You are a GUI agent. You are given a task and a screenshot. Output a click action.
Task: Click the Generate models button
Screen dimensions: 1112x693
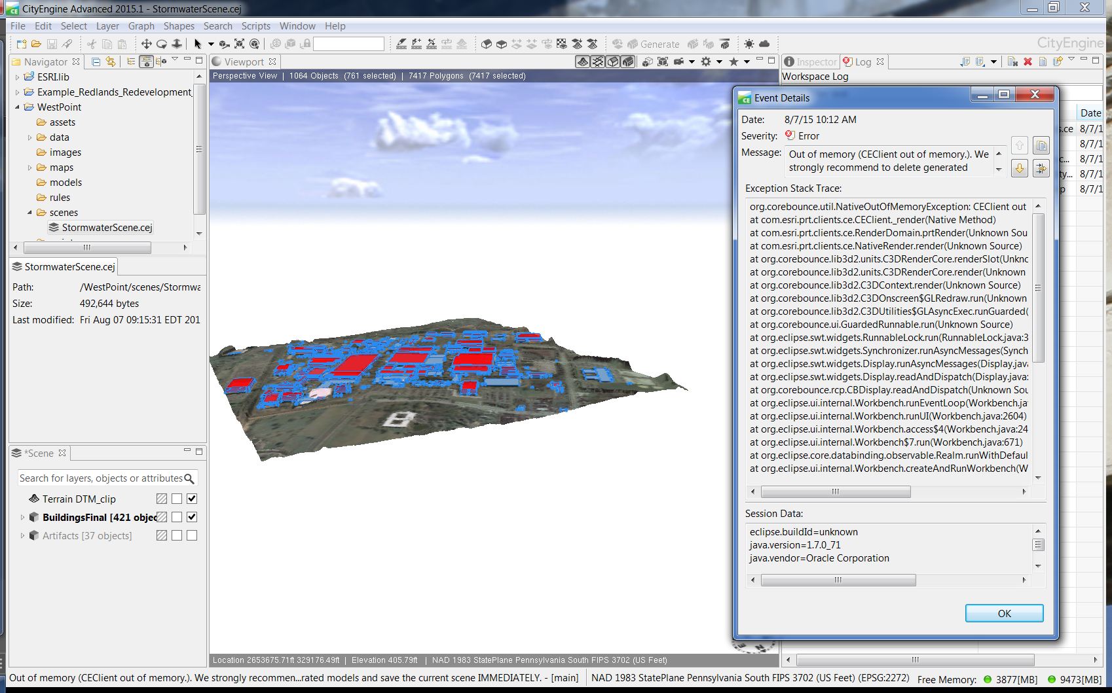[654, 44]
